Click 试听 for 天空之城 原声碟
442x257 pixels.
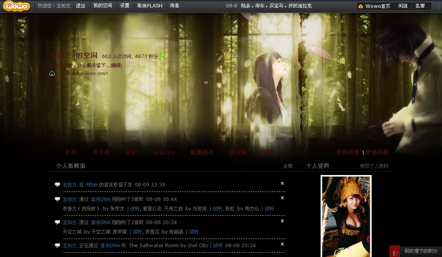click(137, 231)
